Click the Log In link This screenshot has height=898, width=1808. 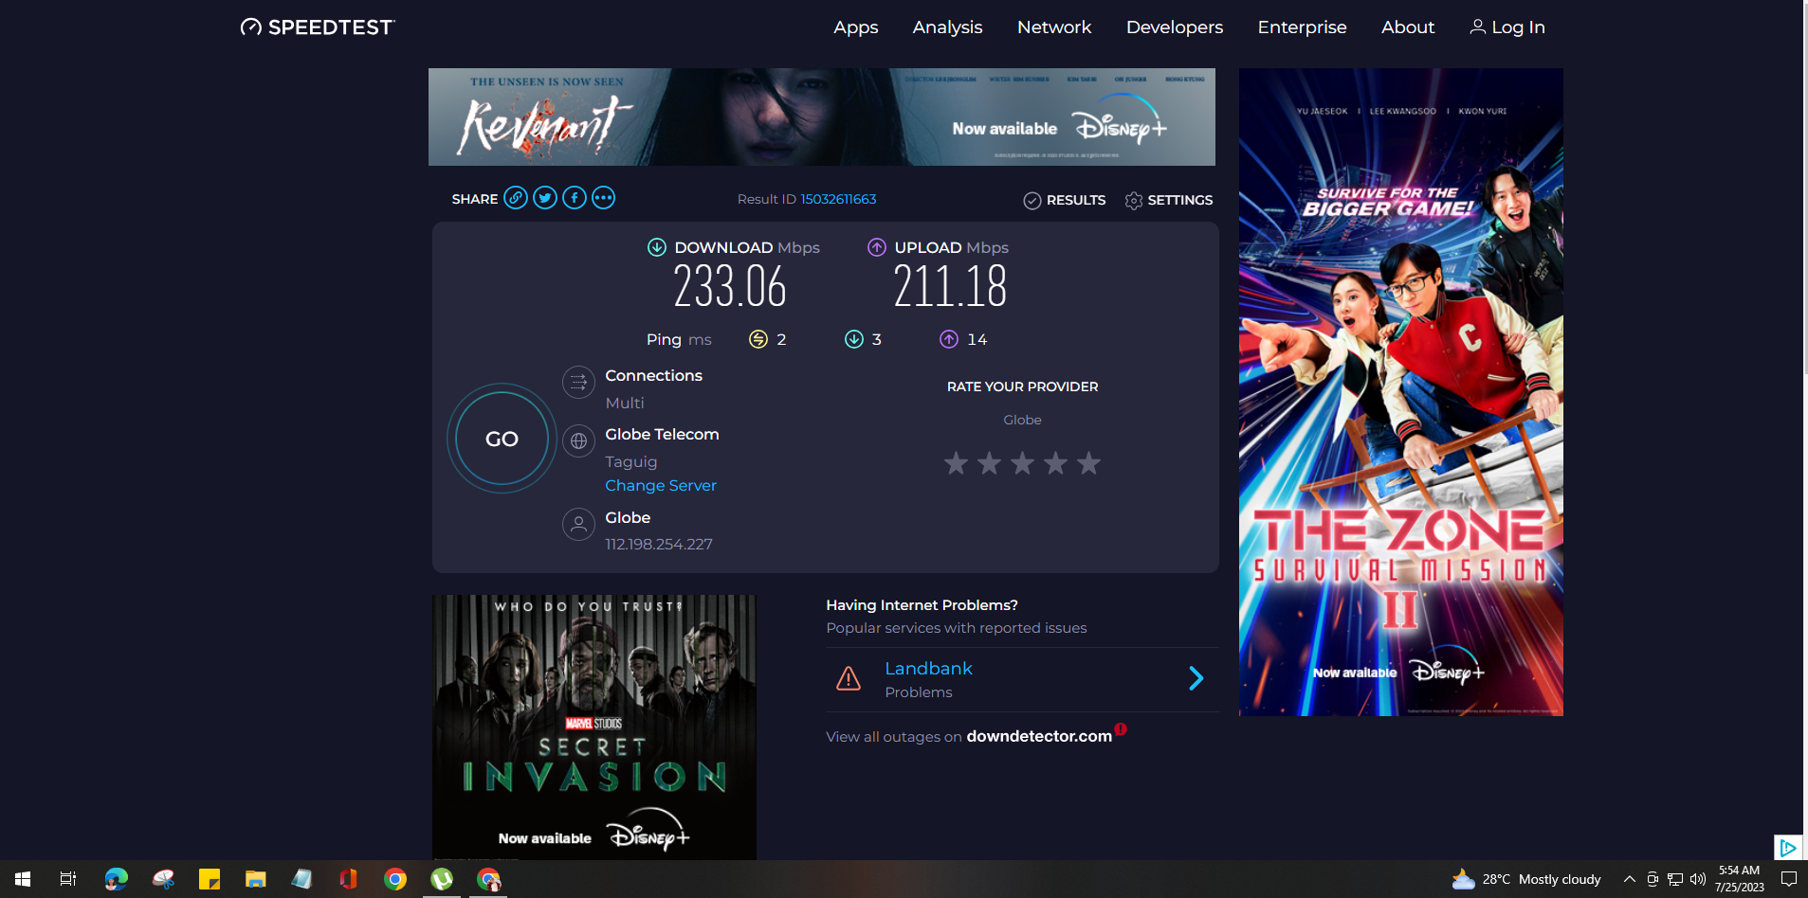1507,27
